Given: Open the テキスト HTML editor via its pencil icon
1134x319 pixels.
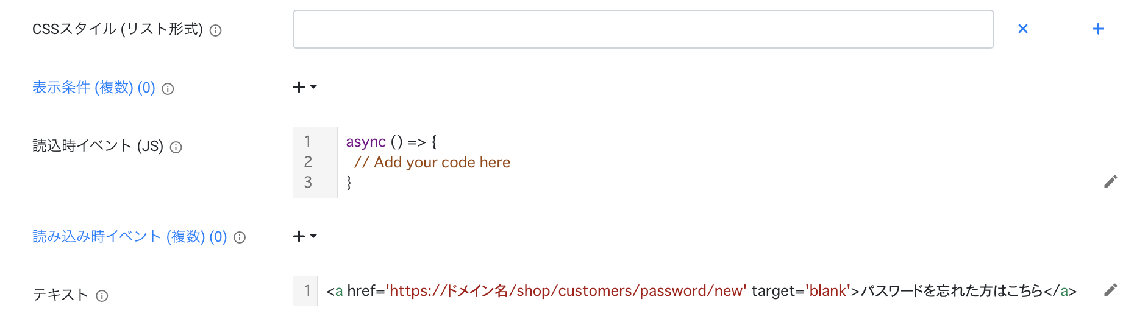Looking at the screenshot, I should 1111,290.
